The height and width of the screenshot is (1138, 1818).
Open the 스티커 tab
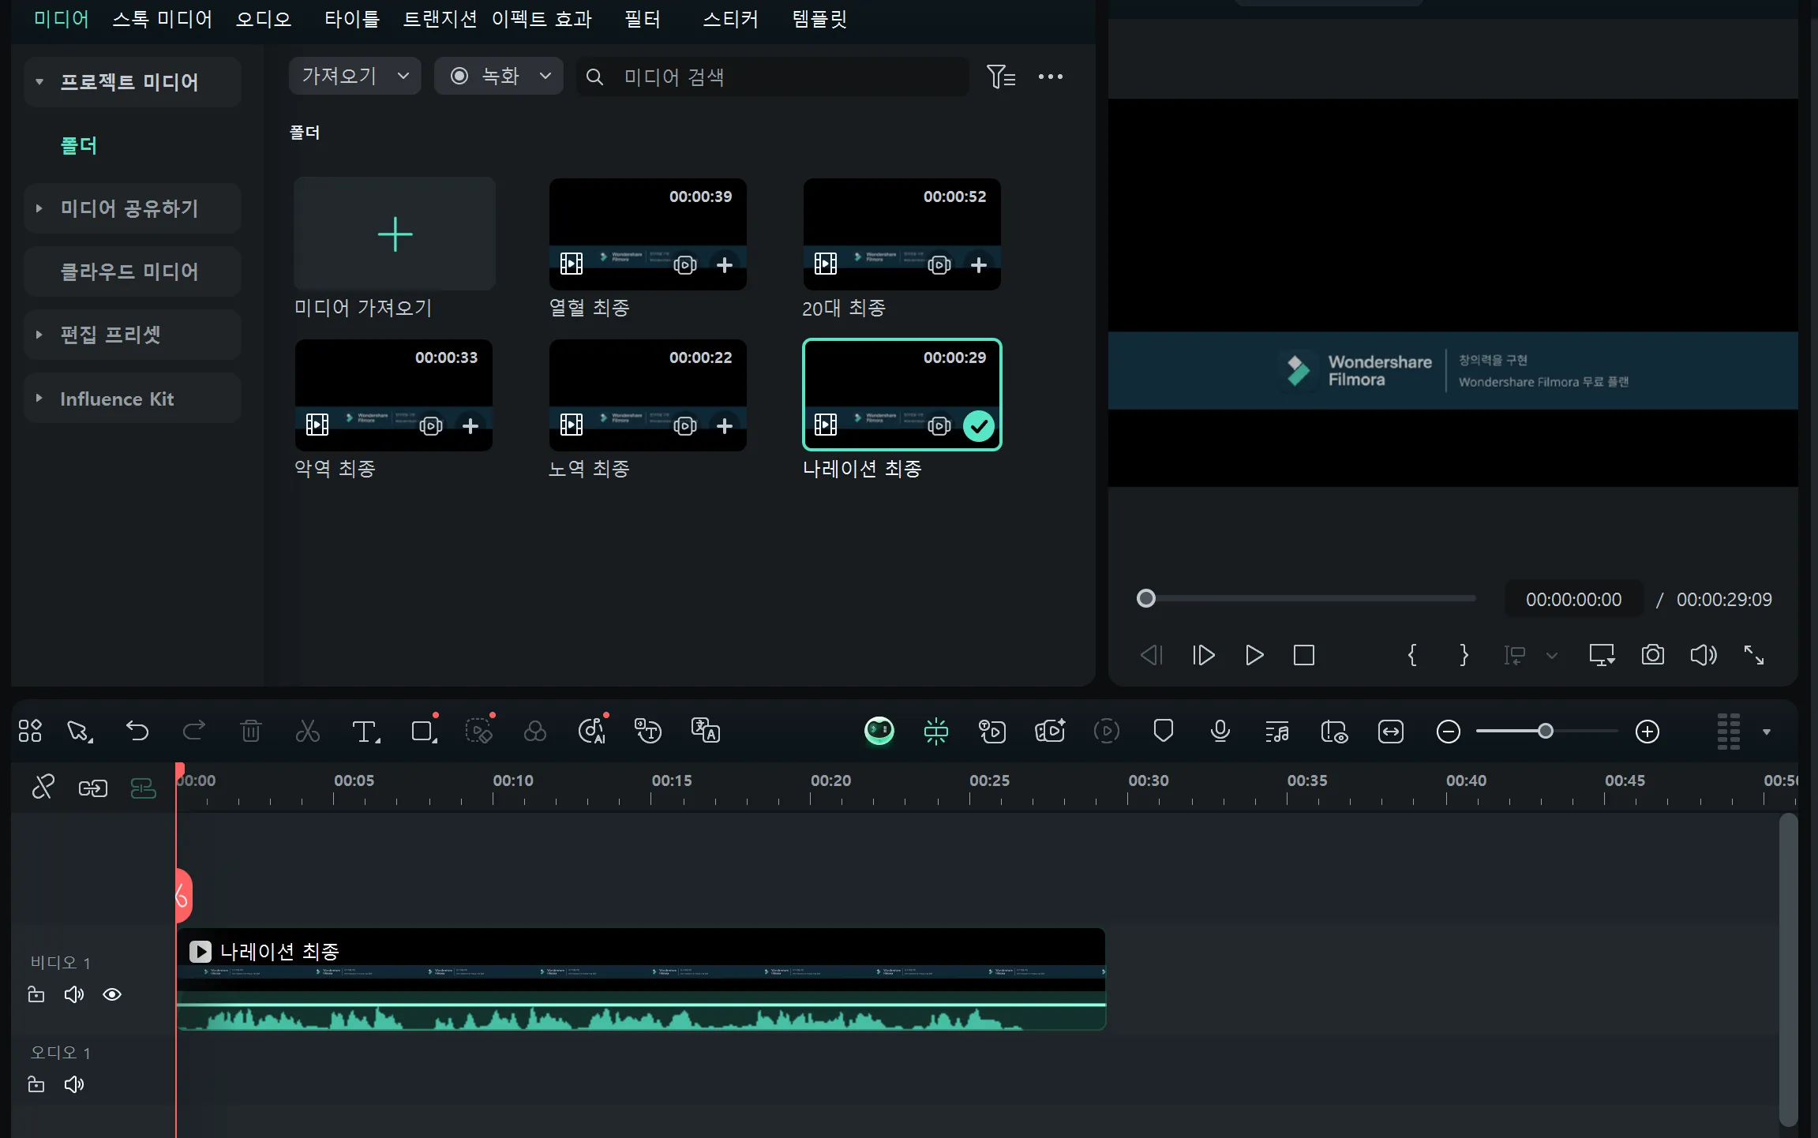[730, 19]
